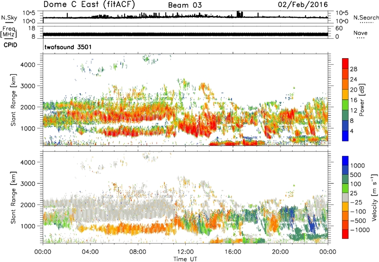Click the '04:00' time axis tick label

pyautogui.click(x=90, y=252)
